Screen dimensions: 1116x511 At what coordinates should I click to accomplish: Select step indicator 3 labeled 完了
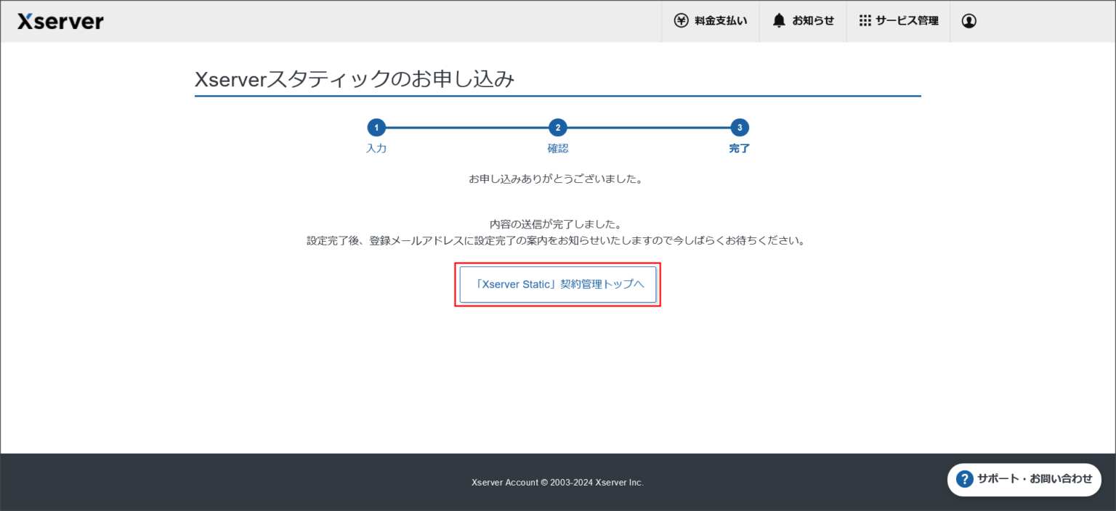pyautogui.click(x=739, y=127)
